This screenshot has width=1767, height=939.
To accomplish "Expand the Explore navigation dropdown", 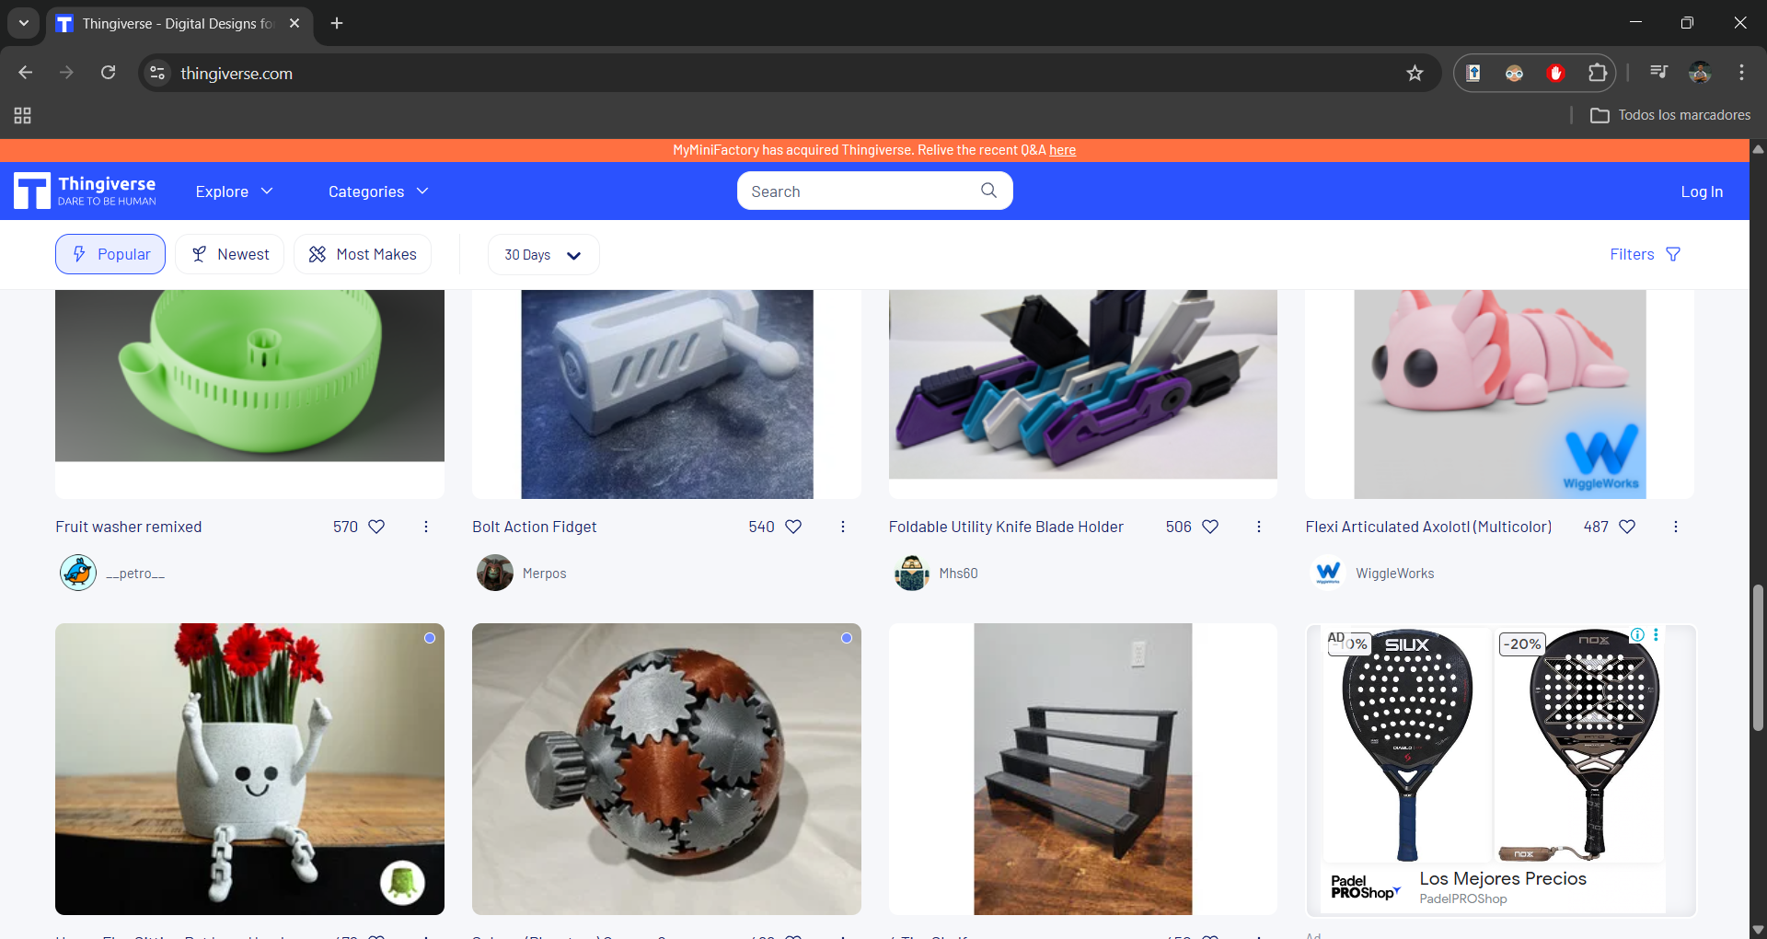I will pyautogui.click(x=233, y=191).
